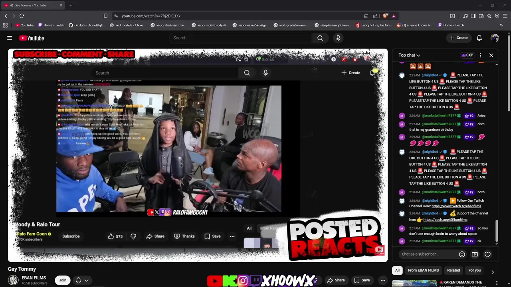Send a heart reaction in chat
The width and height of the screenshot is (511, 287).
click(487, 254)
